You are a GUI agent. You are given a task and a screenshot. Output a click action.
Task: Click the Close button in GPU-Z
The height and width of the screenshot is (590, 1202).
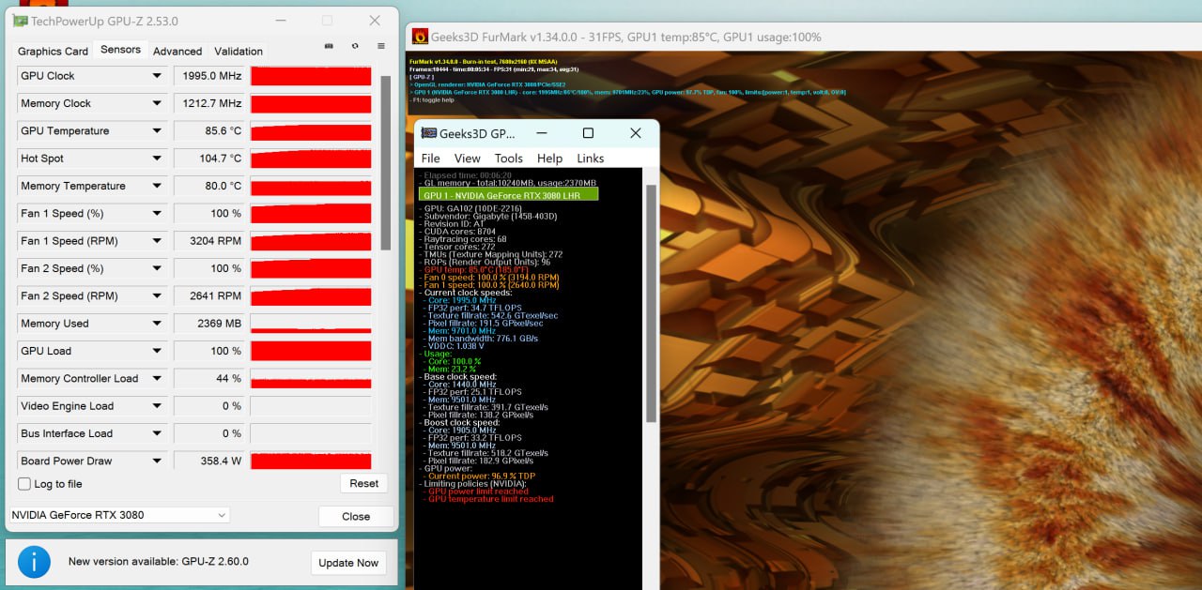(x=356, y=517)
